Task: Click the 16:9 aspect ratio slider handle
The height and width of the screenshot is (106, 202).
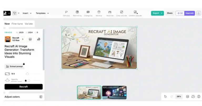Action: tap(27, 74)
